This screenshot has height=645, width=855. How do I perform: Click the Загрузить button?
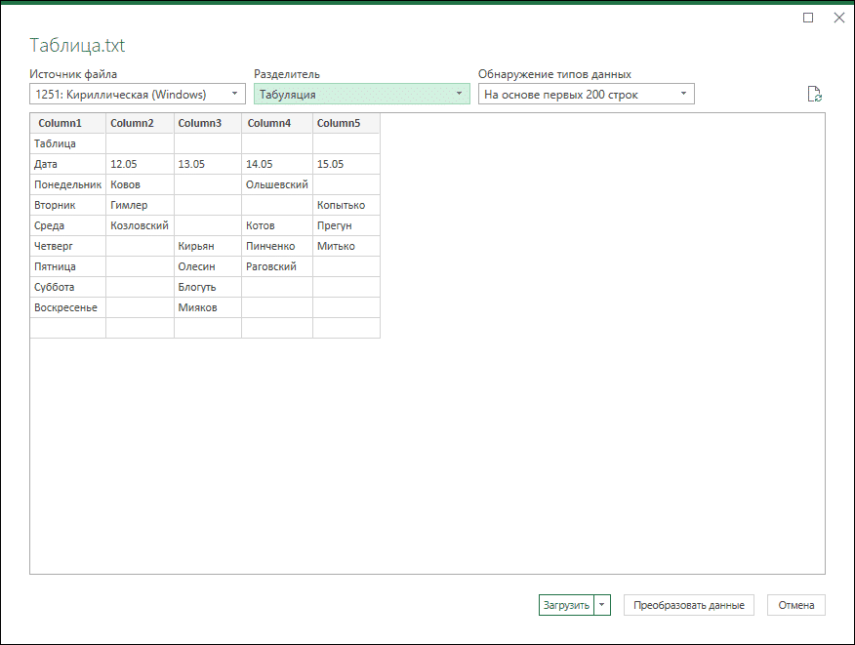coord(567,605)
